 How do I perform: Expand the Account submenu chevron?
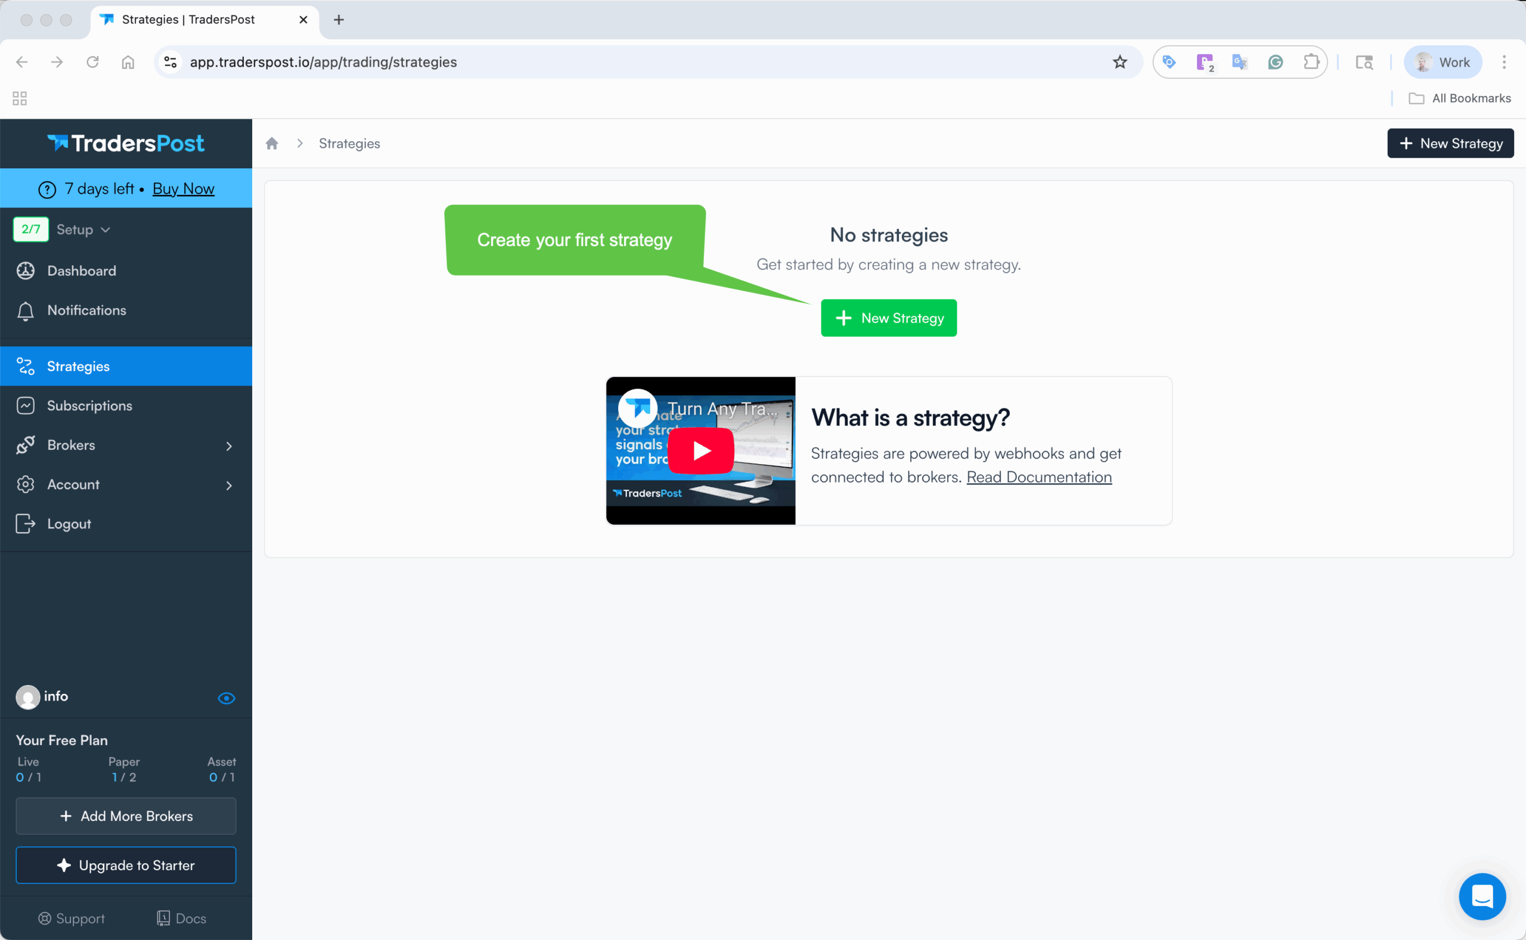pos(229,485)
